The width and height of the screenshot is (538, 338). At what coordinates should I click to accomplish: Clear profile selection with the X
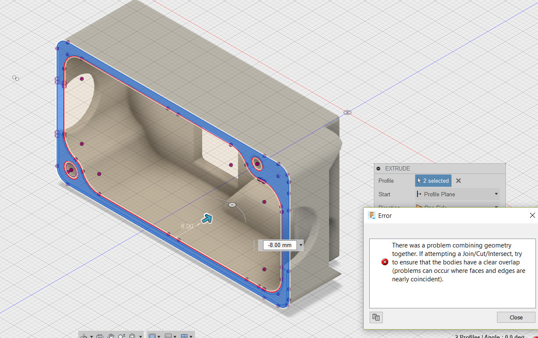[x=458, y=181]
